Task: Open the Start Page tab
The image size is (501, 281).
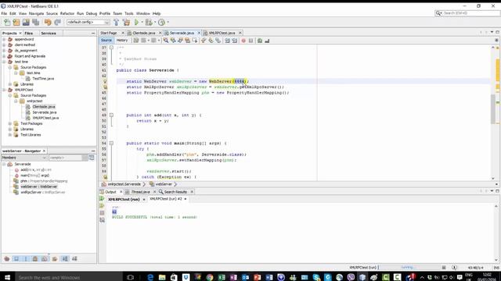Action: [x=109, y=33]
